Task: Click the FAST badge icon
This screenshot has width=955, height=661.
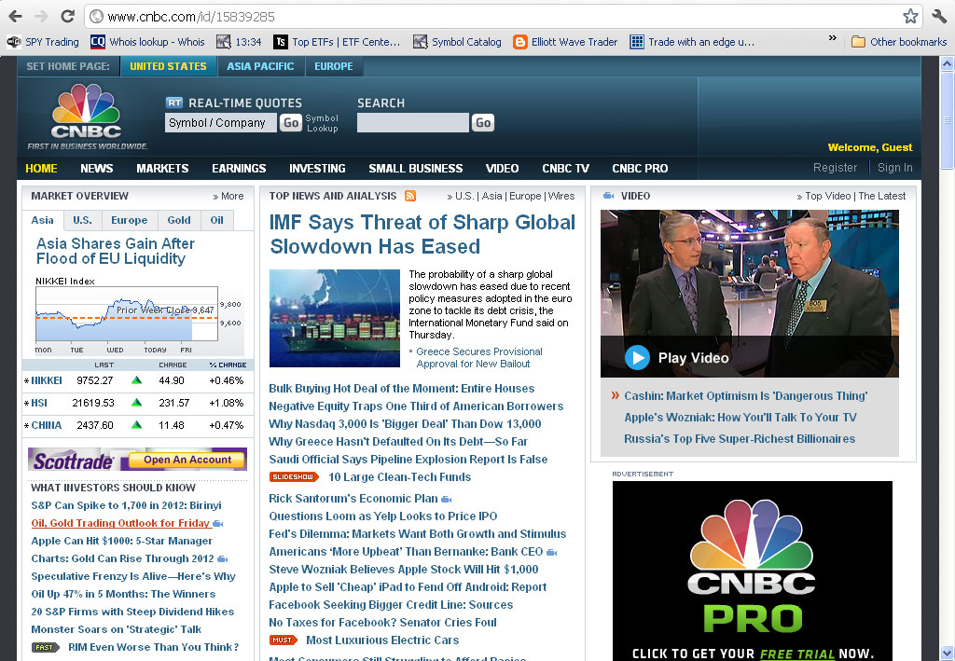Action: pyautogui.click(x=45, y=647)
